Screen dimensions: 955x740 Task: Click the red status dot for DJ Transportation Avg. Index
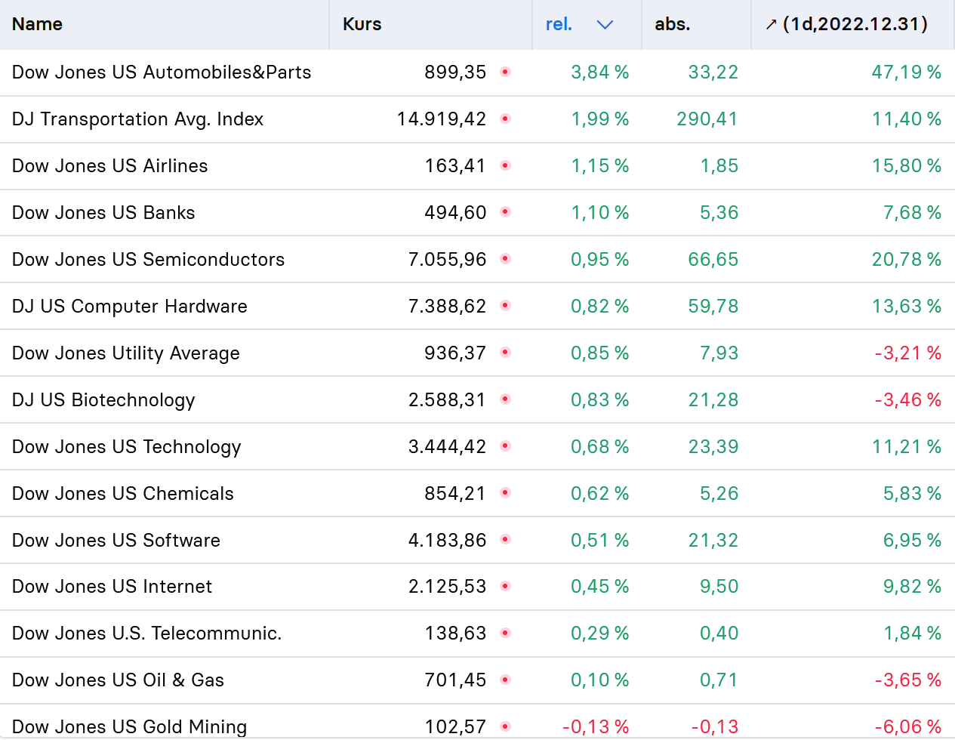tap(506, 119)
